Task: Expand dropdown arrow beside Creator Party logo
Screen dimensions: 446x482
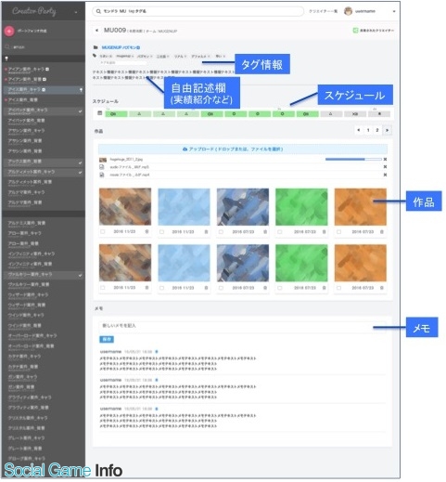Action: (x=76, y=12)
